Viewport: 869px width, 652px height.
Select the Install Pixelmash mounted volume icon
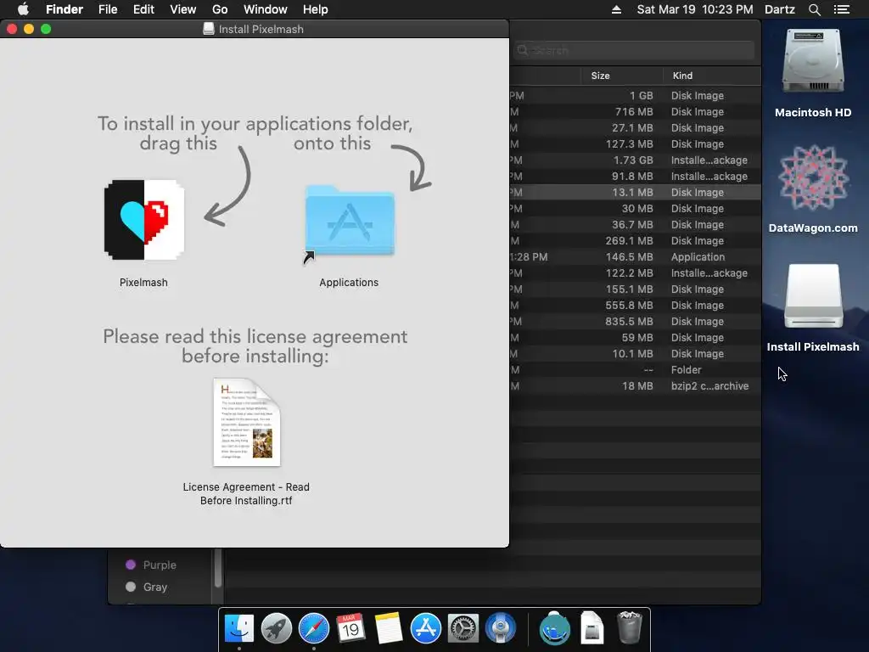813,296
